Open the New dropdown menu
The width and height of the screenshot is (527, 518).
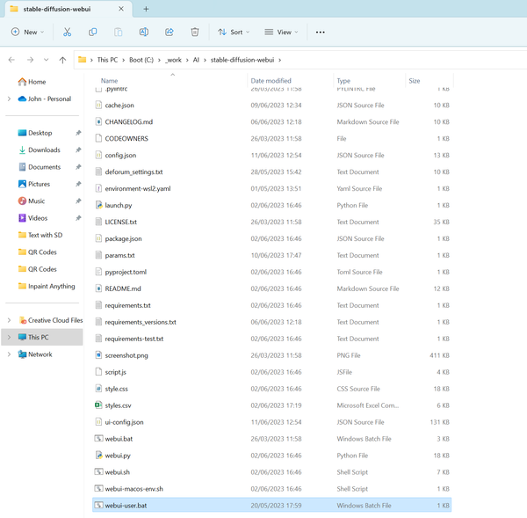27,32
